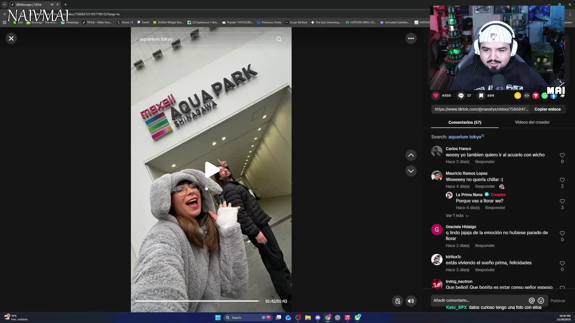
Task: Open La Prima Nana's profile name
Action: tap(469, 195)
